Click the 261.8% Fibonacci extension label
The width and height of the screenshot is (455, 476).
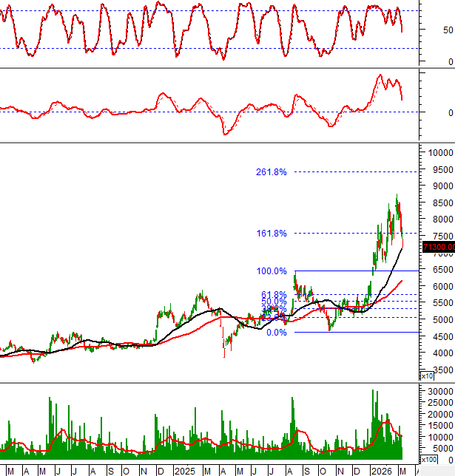pyautogui.click(x=271, y=172)
